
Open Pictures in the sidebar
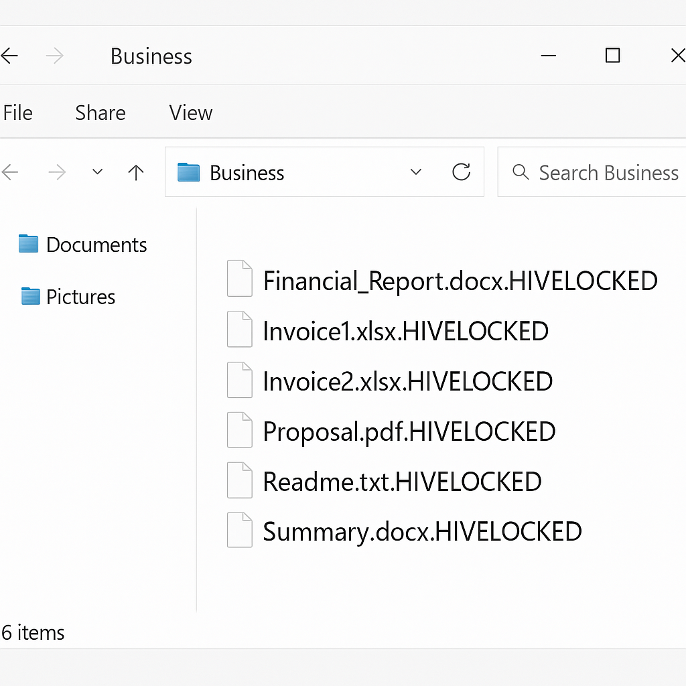point(80,296)
